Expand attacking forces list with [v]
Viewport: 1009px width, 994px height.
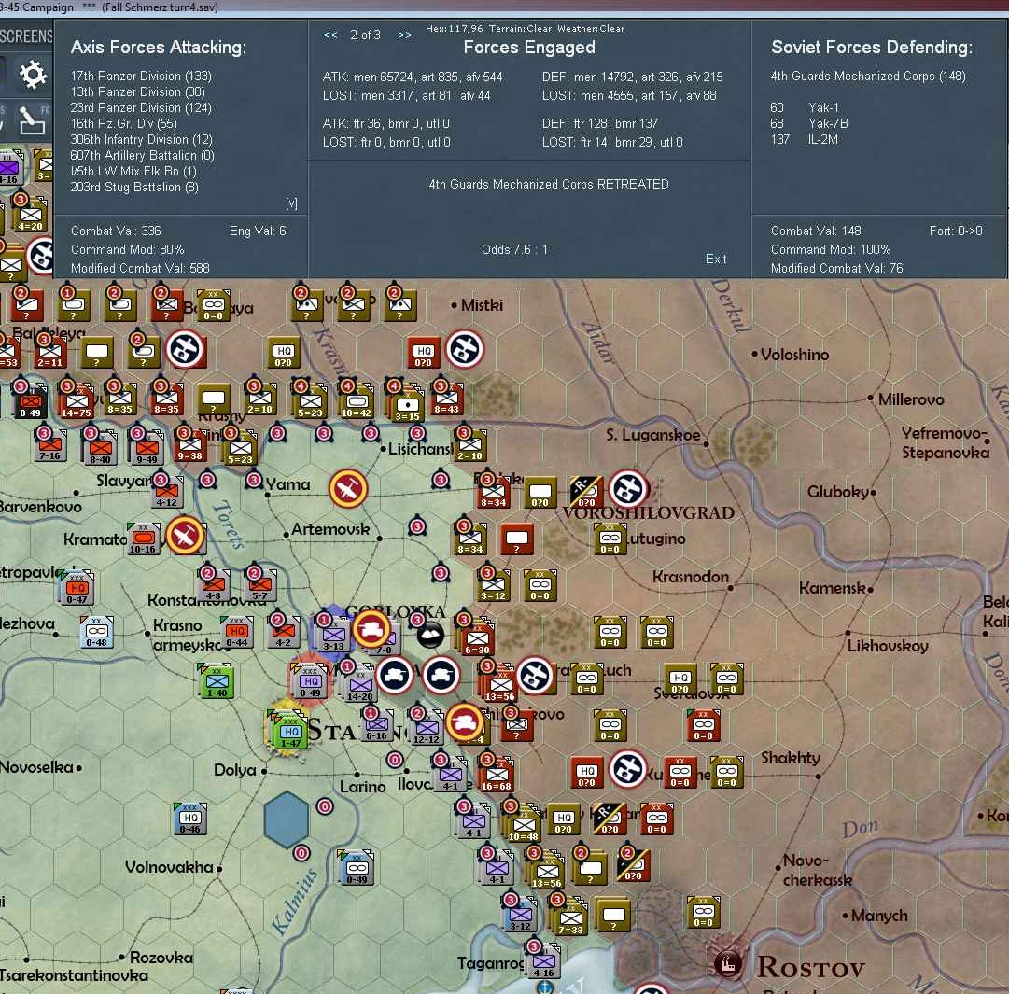coord(291,203)
